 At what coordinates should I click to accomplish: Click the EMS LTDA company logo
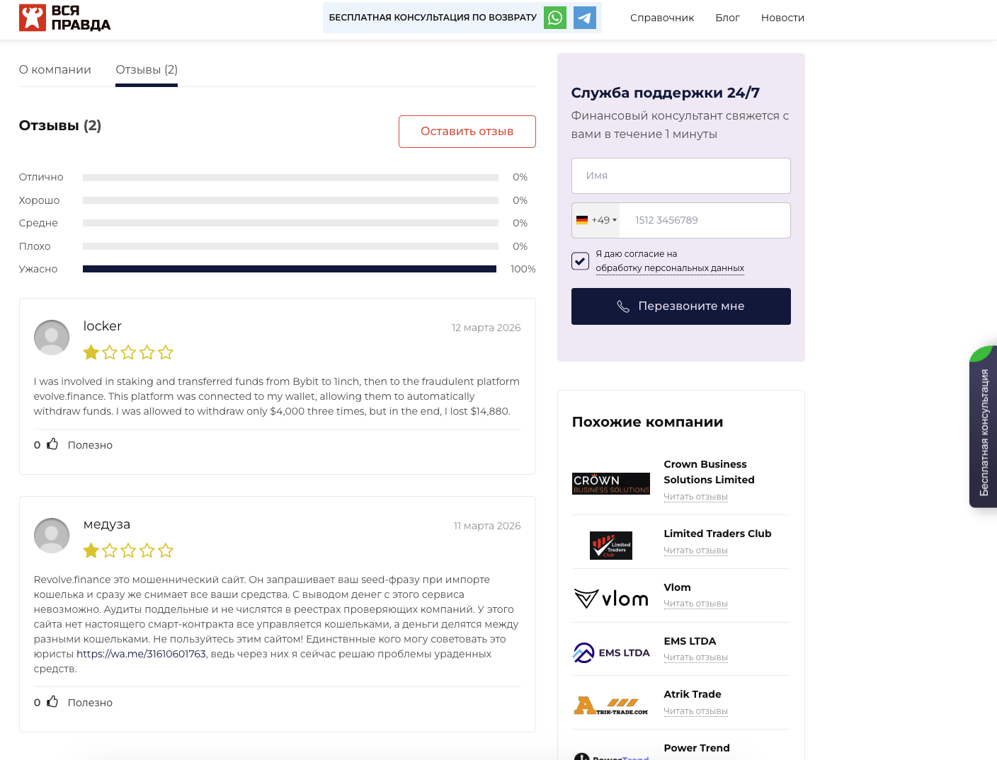tap(611, 652)
